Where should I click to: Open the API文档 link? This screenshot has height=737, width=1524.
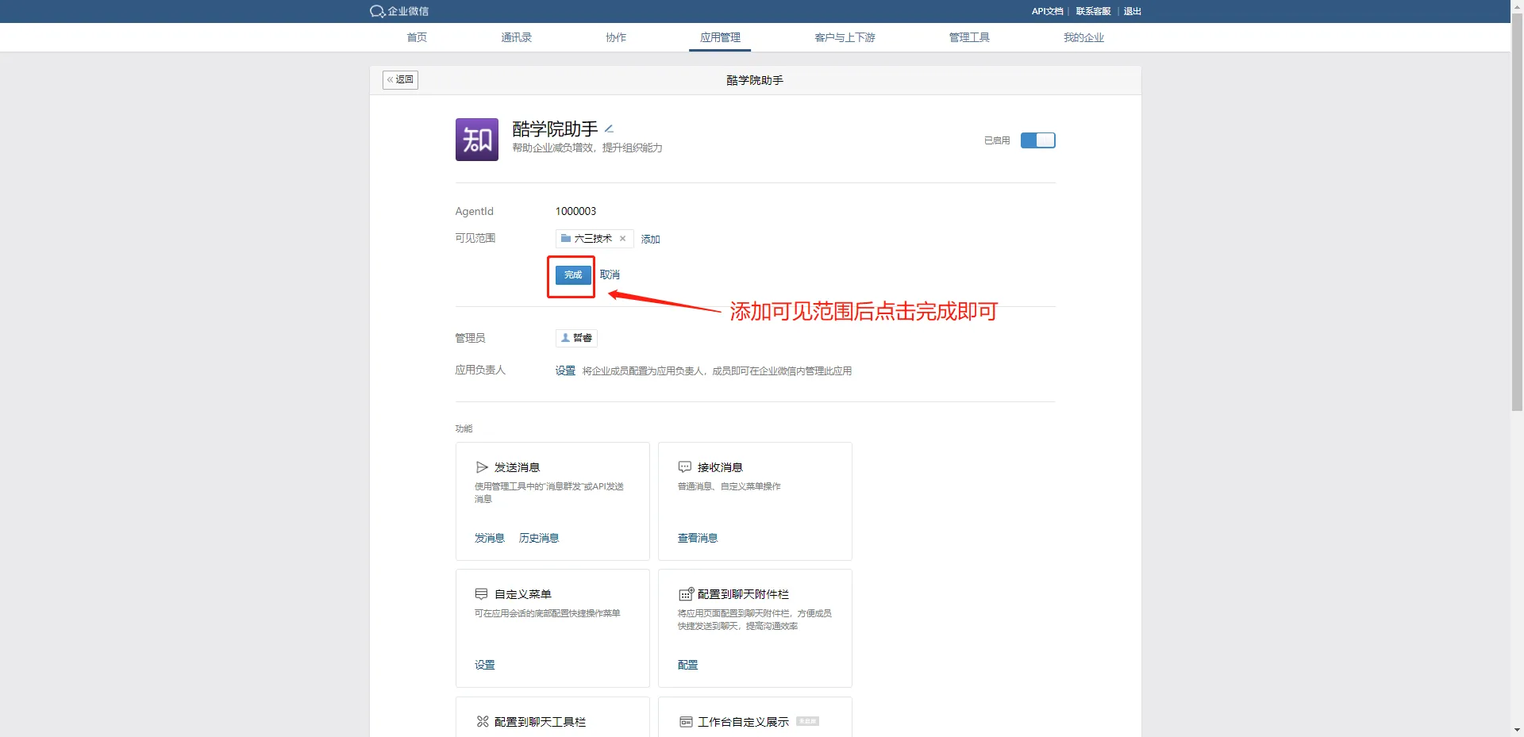1047,11
